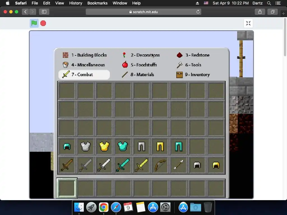Image resolution: width=287 pixels, height=215 pixels.
Task: Select the iron helmet item
Action: tap(197, 165)
